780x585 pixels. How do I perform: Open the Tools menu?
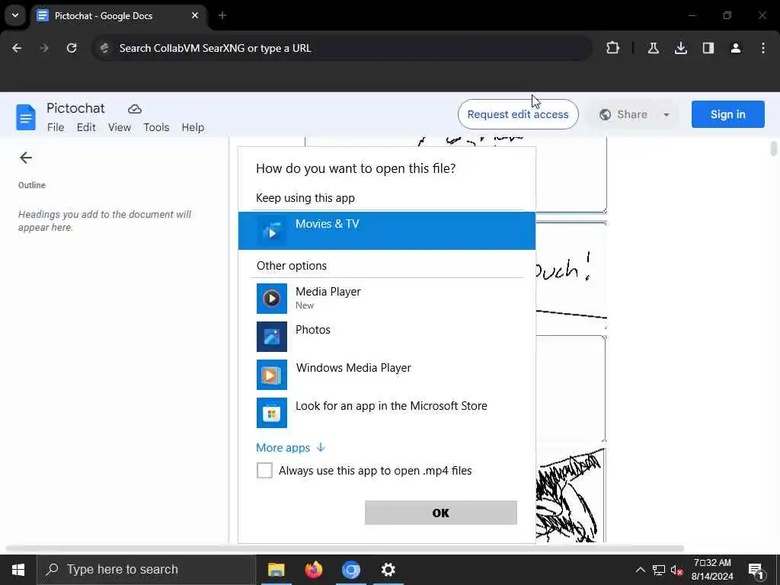(x=156, y=127)
